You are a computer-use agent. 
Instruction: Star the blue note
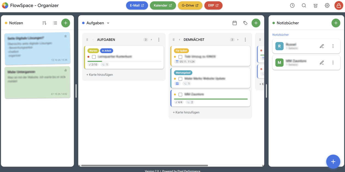(x=65, y=36)
